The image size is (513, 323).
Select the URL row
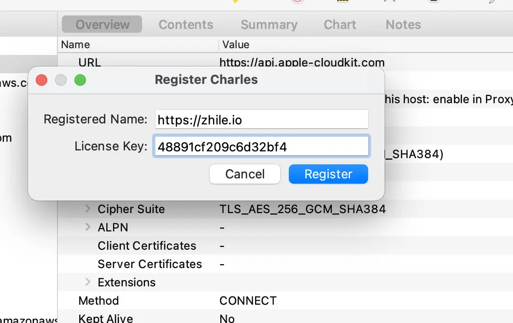pyautogui.click(x=90, y=62)
